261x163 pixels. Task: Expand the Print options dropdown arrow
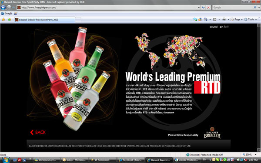point(228,20)
